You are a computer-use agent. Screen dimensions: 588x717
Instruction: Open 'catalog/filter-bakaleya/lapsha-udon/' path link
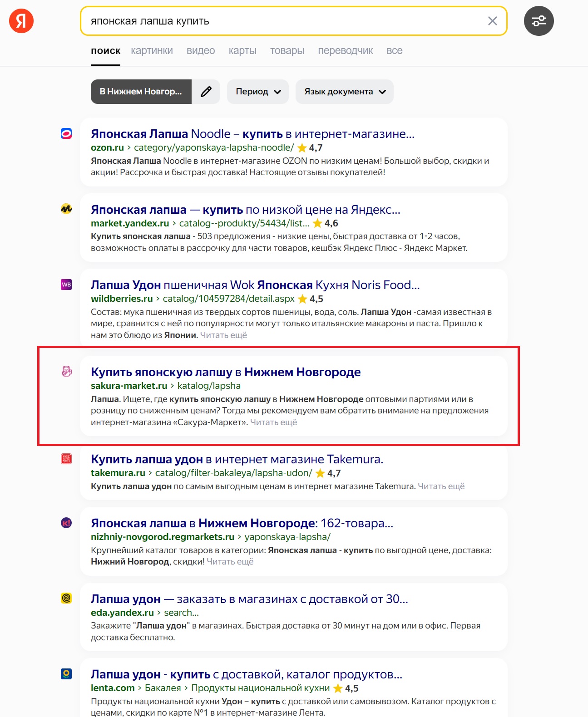[x=233, y=473]
